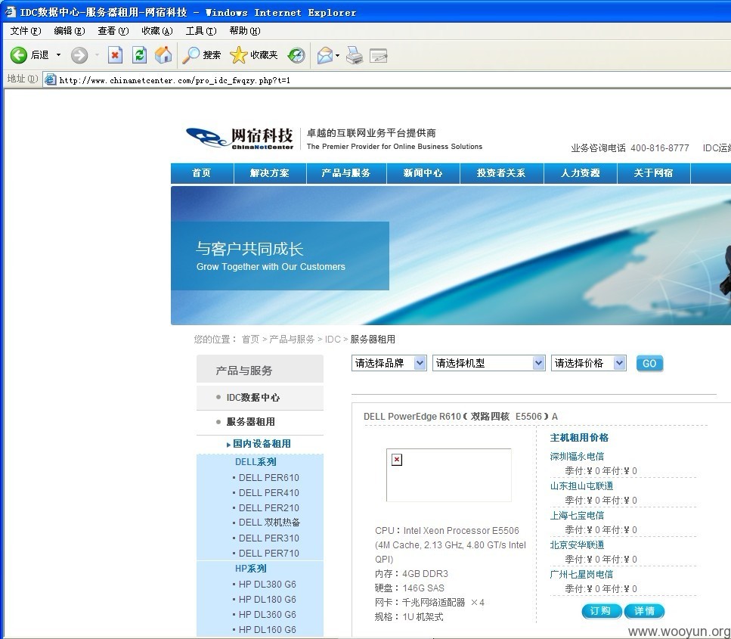Screen dimensions: 731x639
Task: Open the 收藏(A) menu
Action: pos(157,31)
